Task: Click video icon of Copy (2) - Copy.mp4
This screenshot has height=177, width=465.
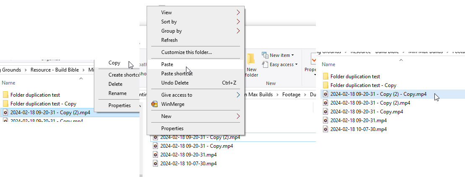Action: [x=325, y=94]
